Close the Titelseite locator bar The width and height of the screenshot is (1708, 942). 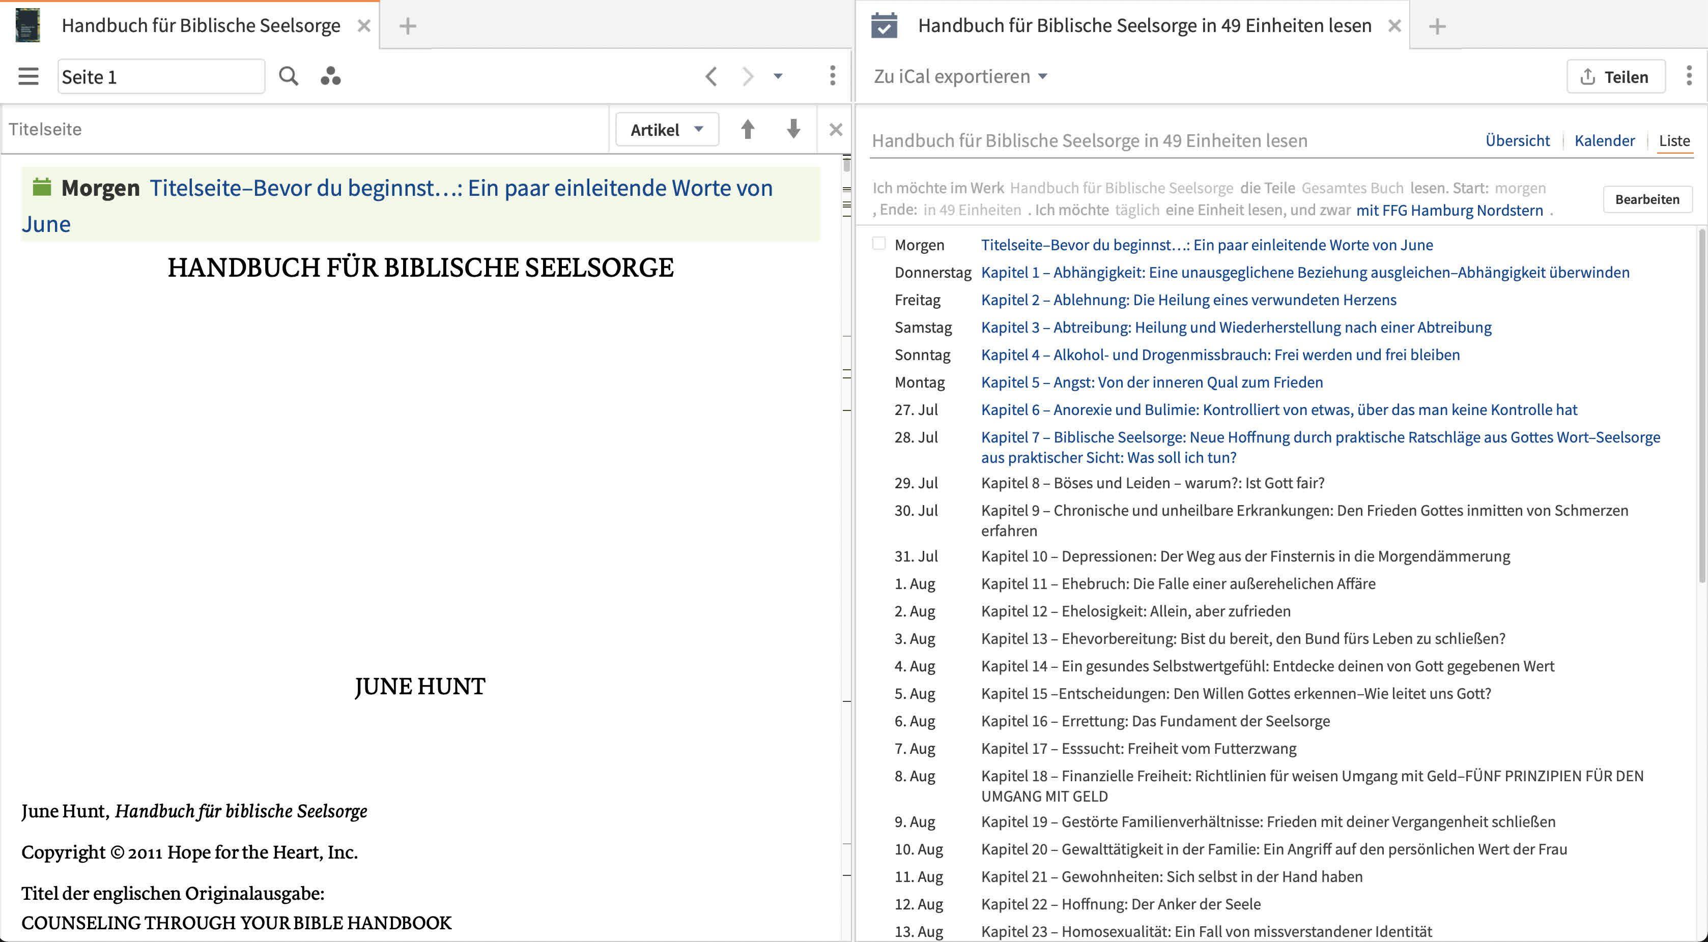click(836, 129)
